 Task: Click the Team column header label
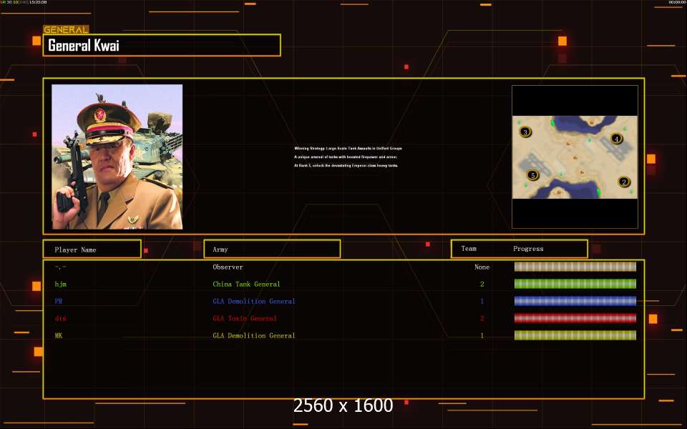(x=469, y=249)
